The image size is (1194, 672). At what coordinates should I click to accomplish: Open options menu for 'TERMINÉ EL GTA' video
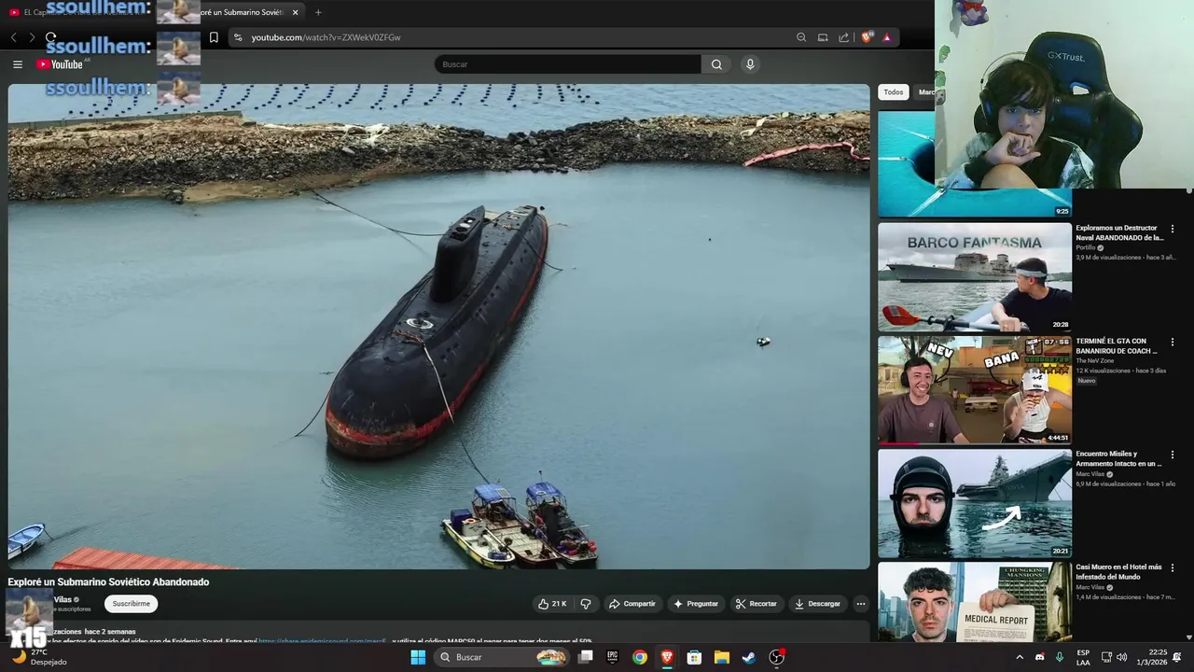pyautogui.click(x=1173, y=343)
